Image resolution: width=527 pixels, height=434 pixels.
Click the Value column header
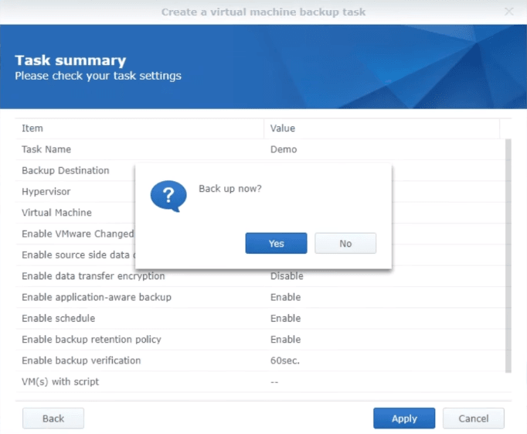click(x=382, y=128)
